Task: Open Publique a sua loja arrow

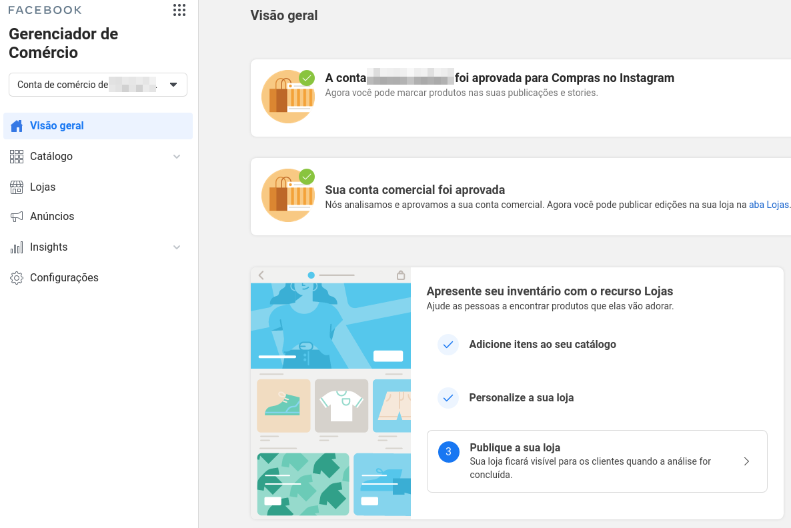Action: pyautogui.click(x=746, y=461)
